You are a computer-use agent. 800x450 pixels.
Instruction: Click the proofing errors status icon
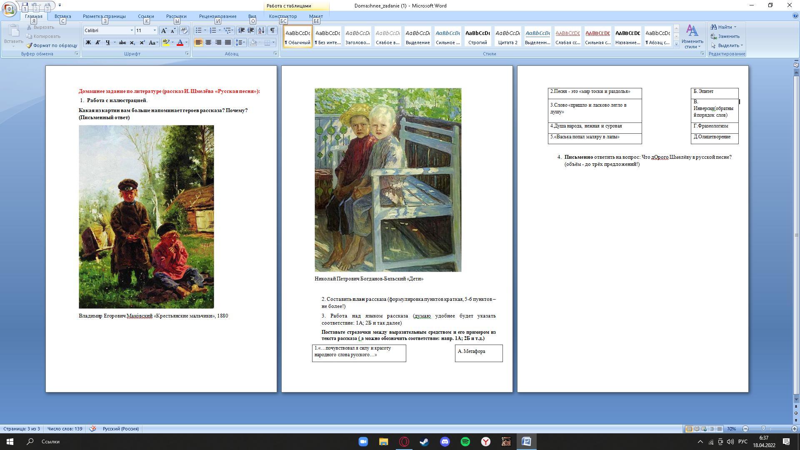(x=92, y=429)
